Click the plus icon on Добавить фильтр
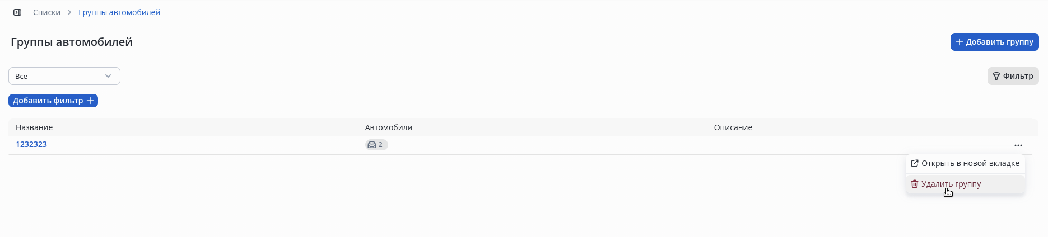The image size is (1048, 237). [x=90, y=101]
